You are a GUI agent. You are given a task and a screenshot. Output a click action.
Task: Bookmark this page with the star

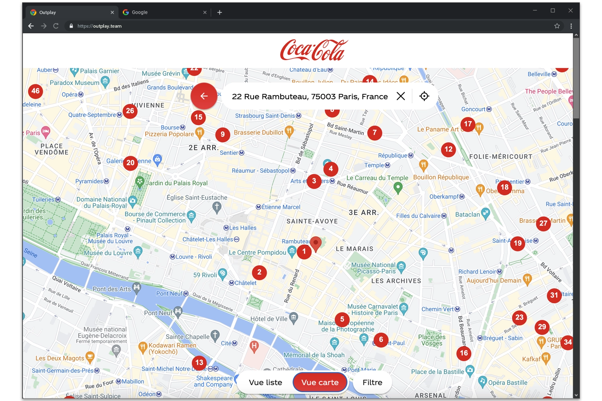tap(557, 26)
